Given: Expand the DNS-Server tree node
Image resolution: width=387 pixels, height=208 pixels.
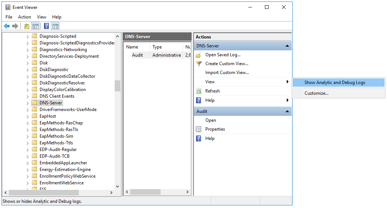Looking at the screenshot, I should coord(27,103).
